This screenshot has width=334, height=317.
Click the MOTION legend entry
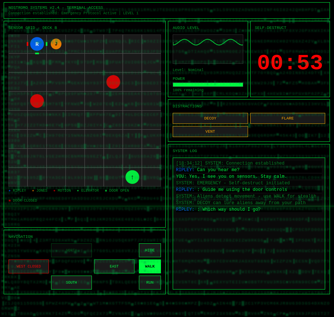pyautogui.click(x=62, y=191)
